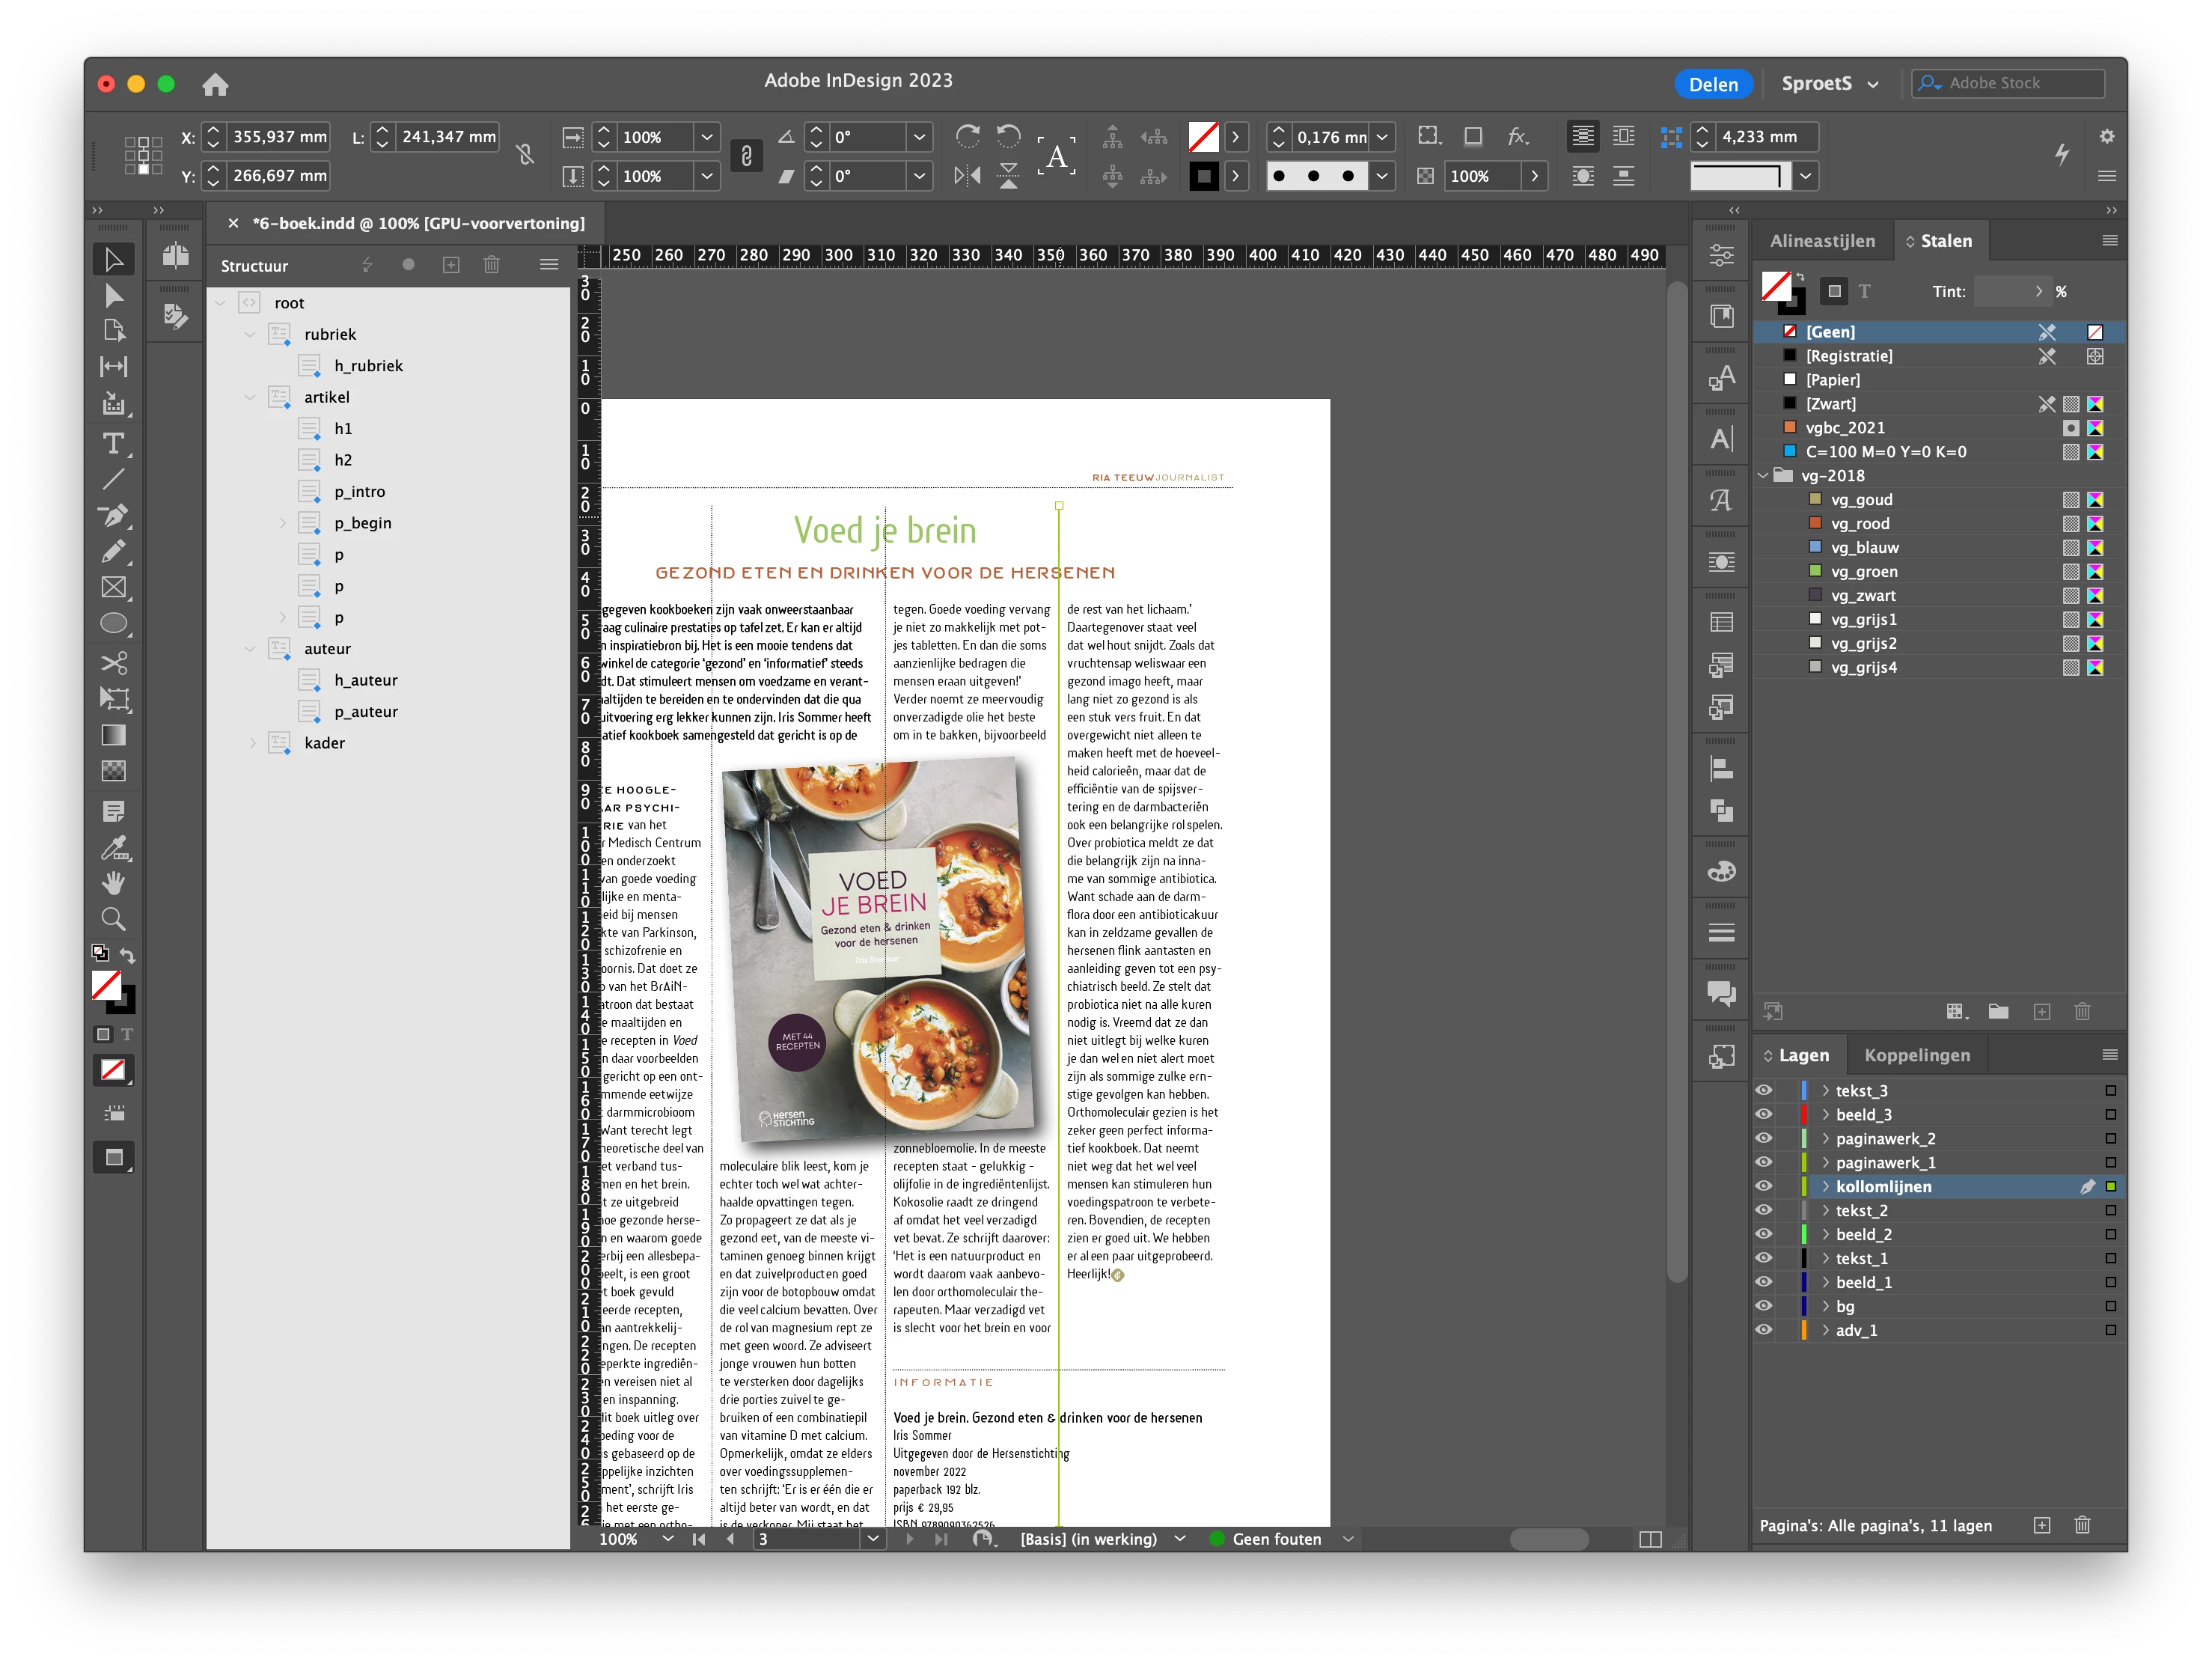Hide the adv_1 layer
This screenshot has width=2212, height=1663.
[x=1763, y=1330]
